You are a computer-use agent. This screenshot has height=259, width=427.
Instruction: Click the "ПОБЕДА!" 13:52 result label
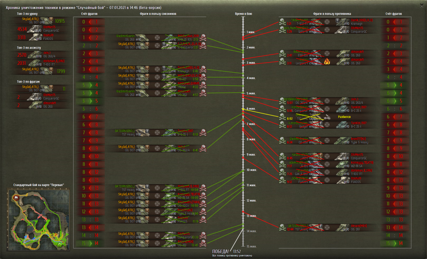point(226,251)
